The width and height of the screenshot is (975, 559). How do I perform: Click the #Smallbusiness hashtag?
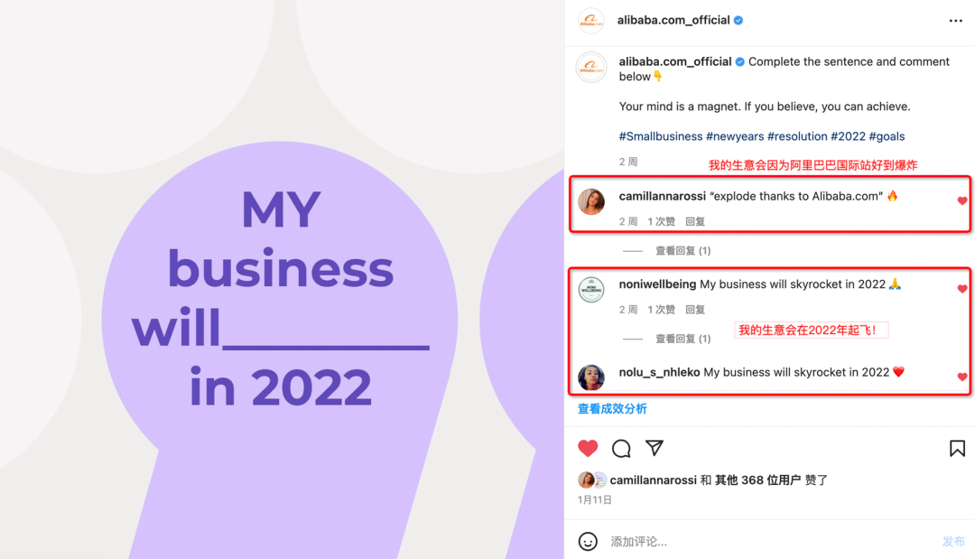(x=660, y=136)
